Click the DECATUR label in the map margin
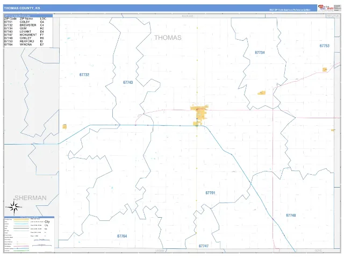 tap(333, 16)
